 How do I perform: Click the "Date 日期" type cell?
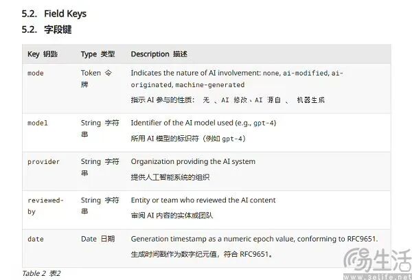click(x=98, y=240)
